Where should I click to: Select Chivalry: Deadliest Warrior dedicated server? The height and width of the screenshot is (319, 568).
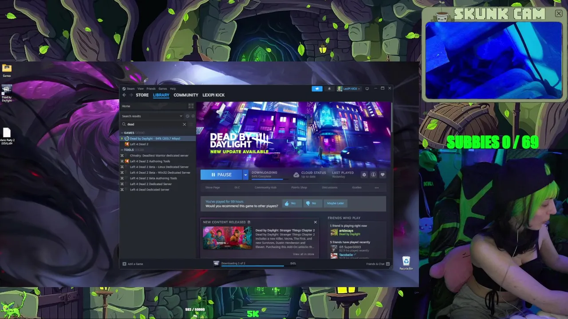pyautogui.click(x=157, y=156)
